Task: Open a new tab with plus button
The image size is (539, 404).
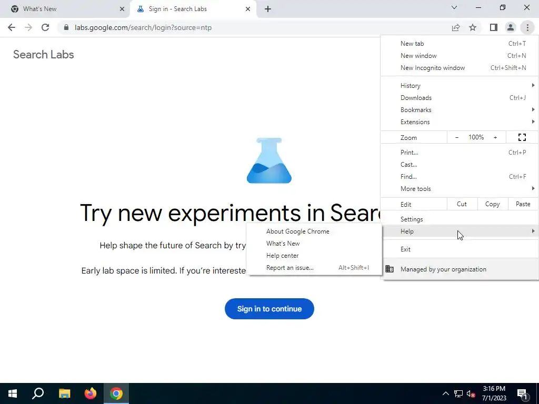Action: (268, 9)
